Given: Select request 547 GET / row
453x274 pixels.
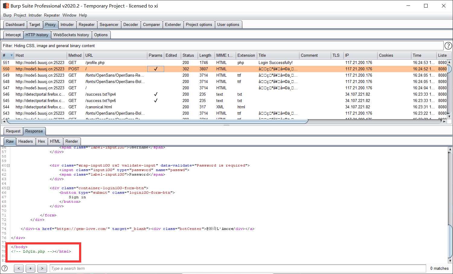Looking at the screenshot, I should pos(225,88).
